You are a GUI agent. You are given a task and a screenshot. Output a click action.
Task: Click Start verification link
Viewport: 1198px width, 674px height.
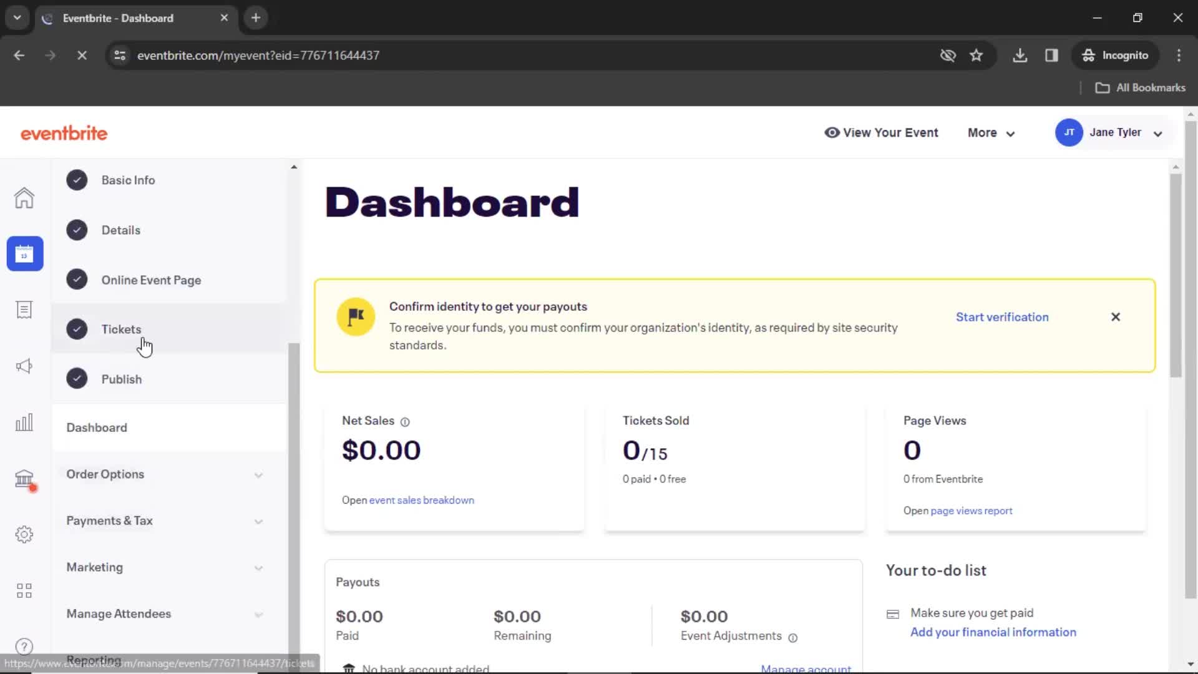click(x=1002, y=317)
